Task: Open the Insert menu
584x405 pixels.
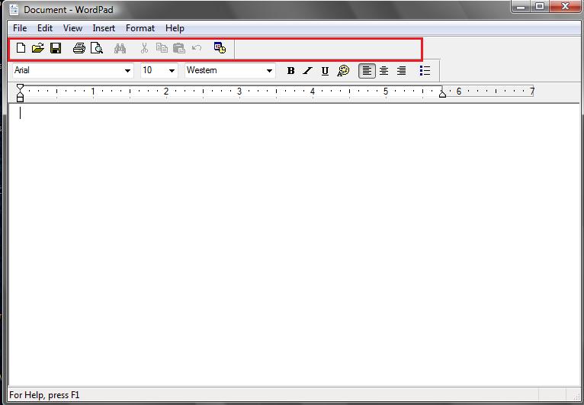Action: click(104, 28)
